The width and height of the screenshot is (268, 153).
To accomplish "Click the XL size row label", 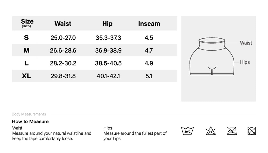I will point(26,76).
